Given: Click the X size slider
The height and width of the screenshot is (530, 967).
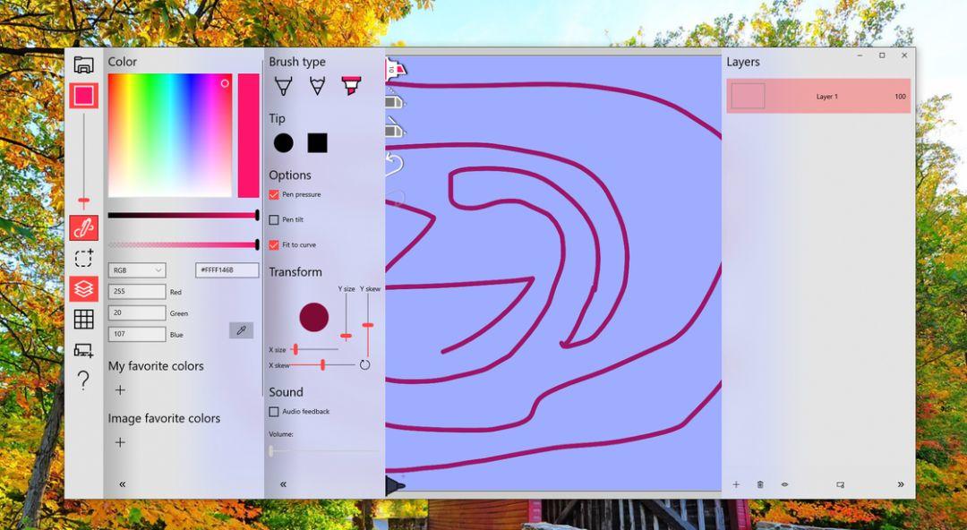Looking at the screenshot, I should [314, 350].
